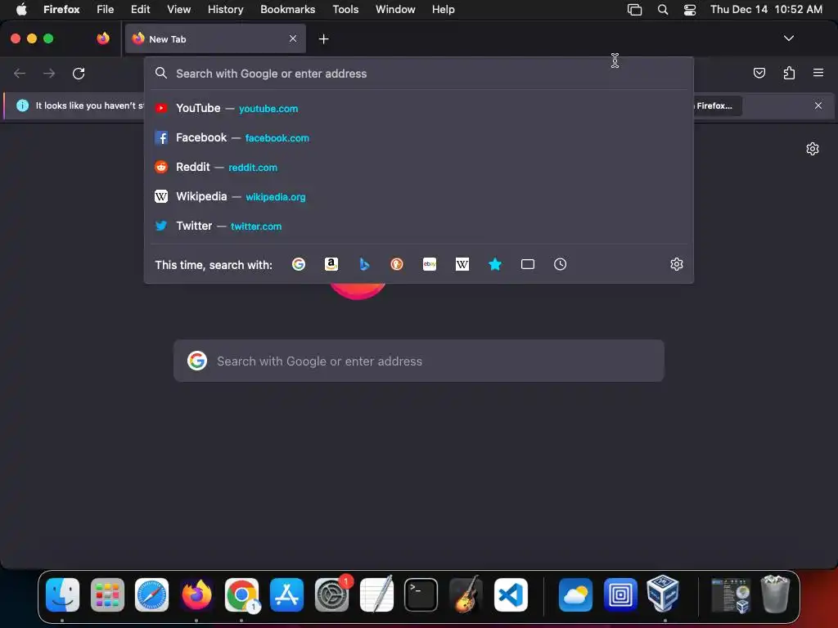Viewport: 838px width, 628px height.
Task: Open Launchpad from the Dock
Action: tap(107, 594)
